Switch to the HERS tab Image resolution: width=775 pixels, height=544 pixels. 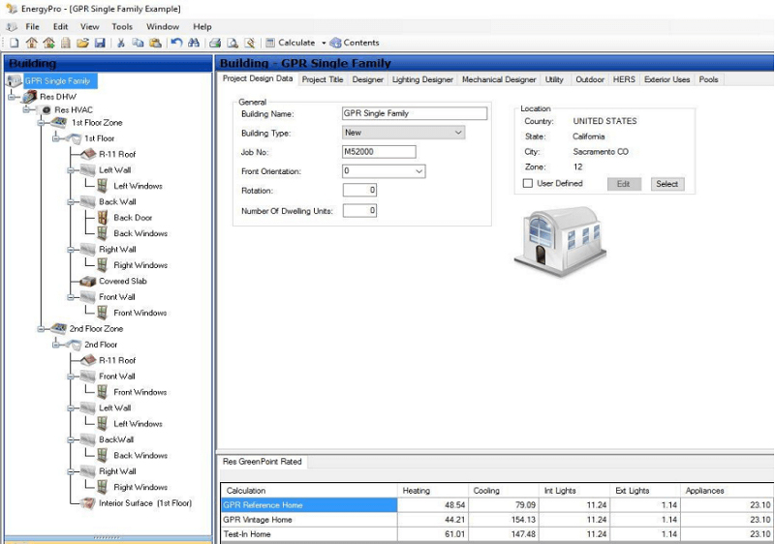[624, 79]
